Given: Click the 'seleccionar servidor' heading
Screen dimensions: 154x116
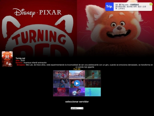Looking at the screenshot, I should tap(77, 102).
